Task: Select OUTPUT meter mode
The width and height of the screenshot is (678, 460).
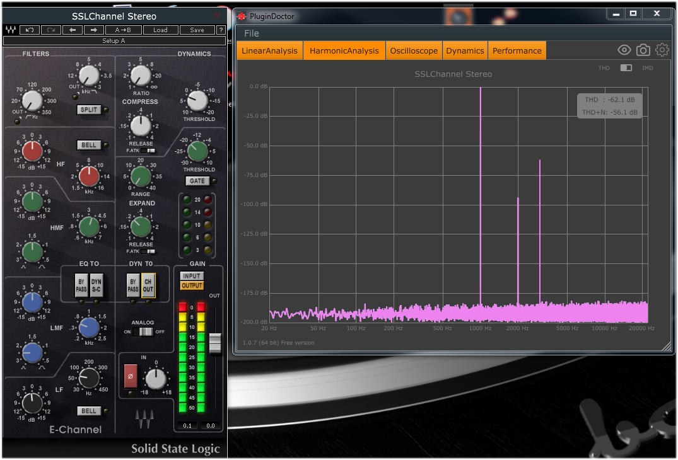Action: point(192,285)
